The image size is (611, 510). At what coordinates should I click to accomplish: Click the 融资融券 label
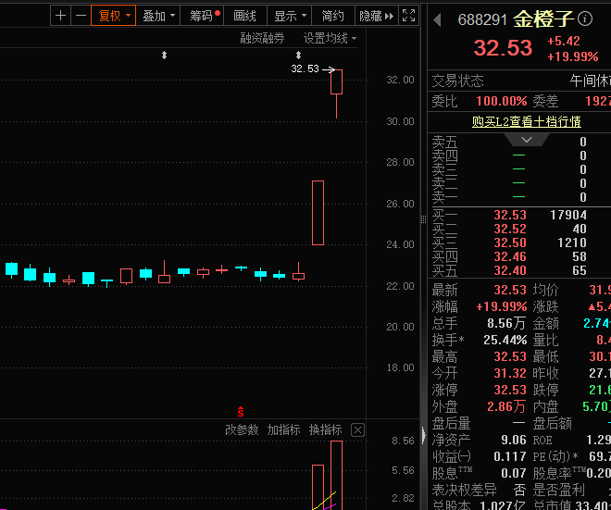pyautogui.click(x=262, y=38)
